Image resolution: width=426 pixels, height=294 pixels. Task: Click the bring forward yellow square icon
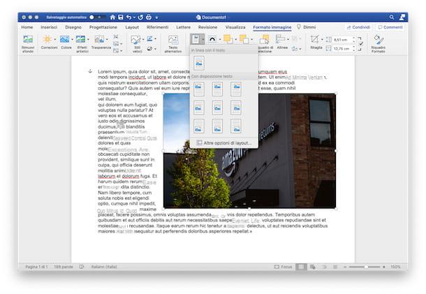[x=228, y=39]
